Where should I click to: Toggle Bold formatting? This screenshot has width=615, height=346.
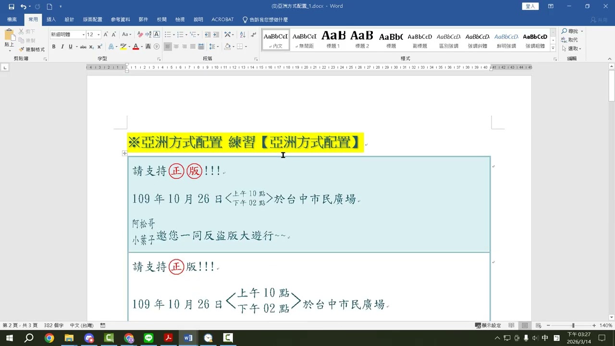click(x=54, y=47)
